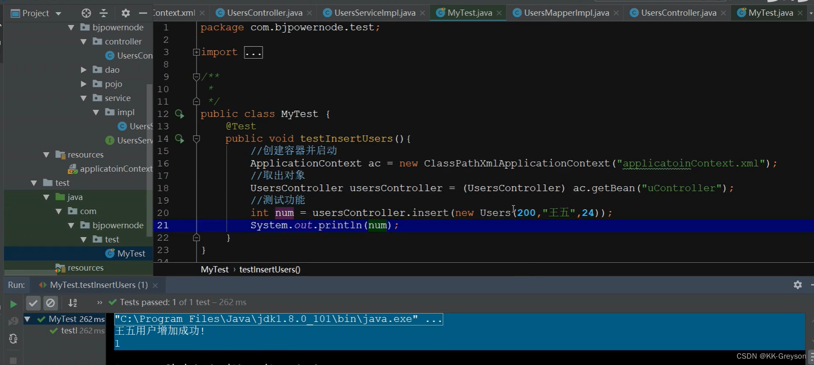Click testInsertUsers() in breadcrumb

coord(270,270)
